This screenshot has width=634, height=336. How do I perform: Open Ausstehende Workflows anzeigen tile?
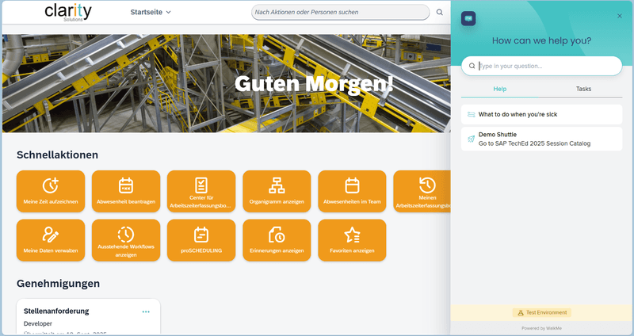[126, 240]
